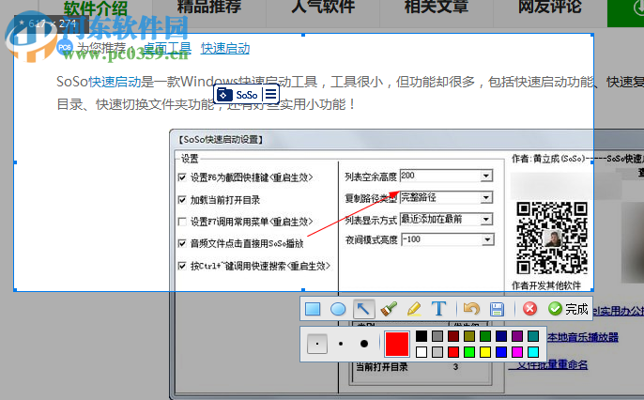Viewport: 644px width, 400px height.
Task: Toggle 加载当前打开目录 checkbox
Action: 182,200
